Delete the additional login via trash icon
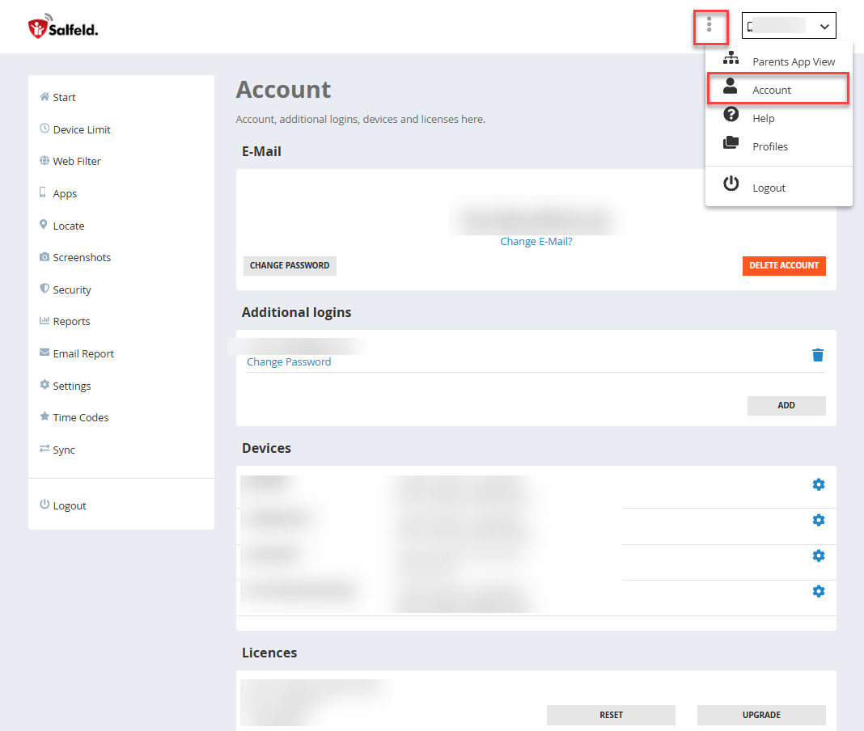 point(818,354)
